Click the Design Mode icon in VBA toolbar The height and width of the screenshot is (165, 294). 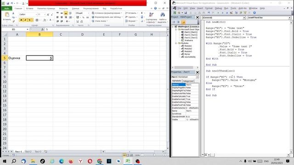point(232,13)
